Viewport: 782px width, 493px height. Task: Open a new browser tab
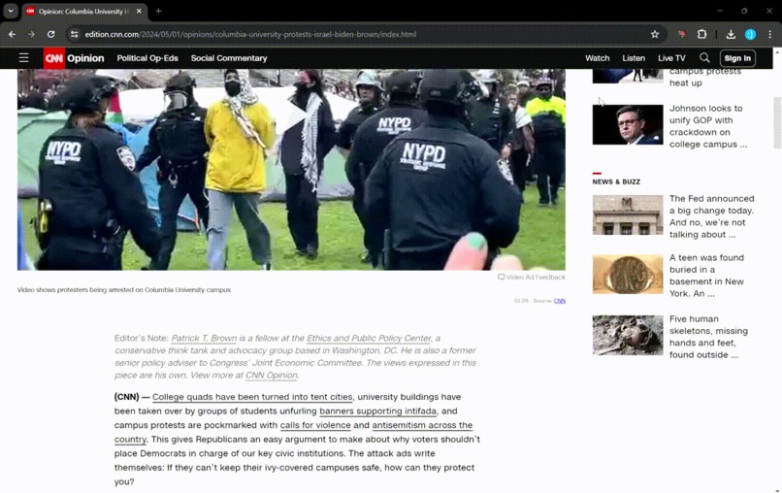(158, 11)
